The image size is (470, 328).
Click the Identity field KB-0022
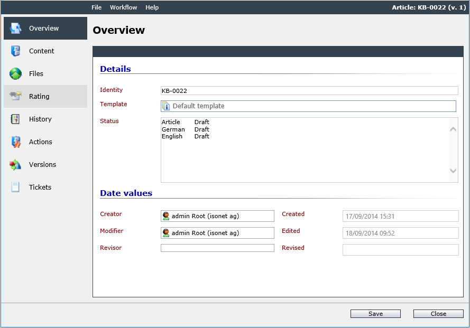(309, 91)
